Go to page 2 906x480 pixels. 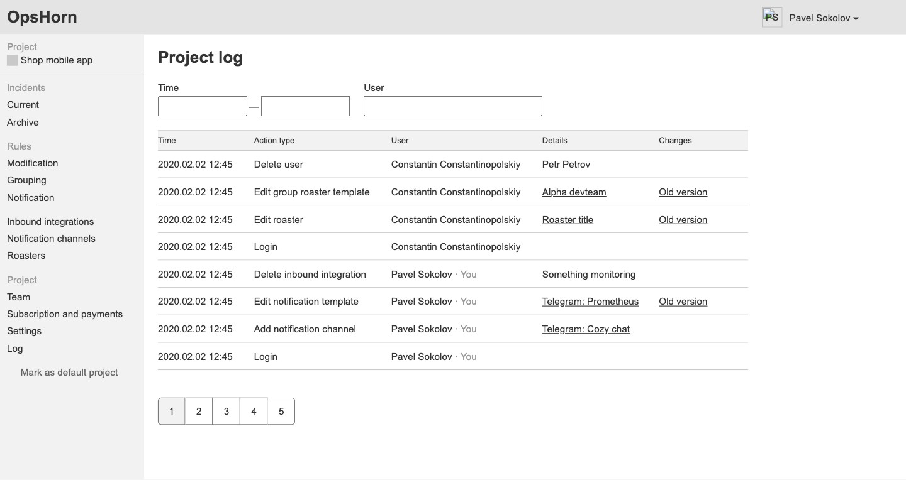coord(199,412)
